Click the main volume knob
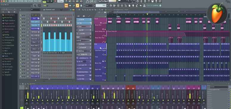Viewport: 231px width, 109px height. [x=35, y=6]
